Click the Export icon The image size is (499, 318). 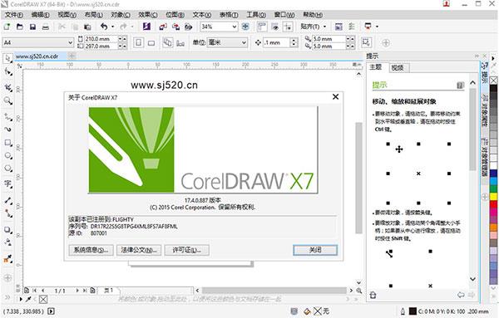pos(175,27)
